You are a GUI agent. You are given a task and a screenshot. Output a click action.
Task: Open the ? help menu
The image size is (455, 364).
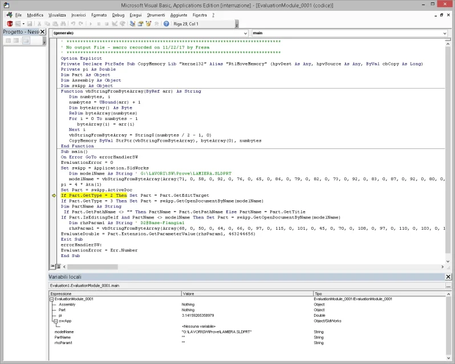[x=213, y=15]
